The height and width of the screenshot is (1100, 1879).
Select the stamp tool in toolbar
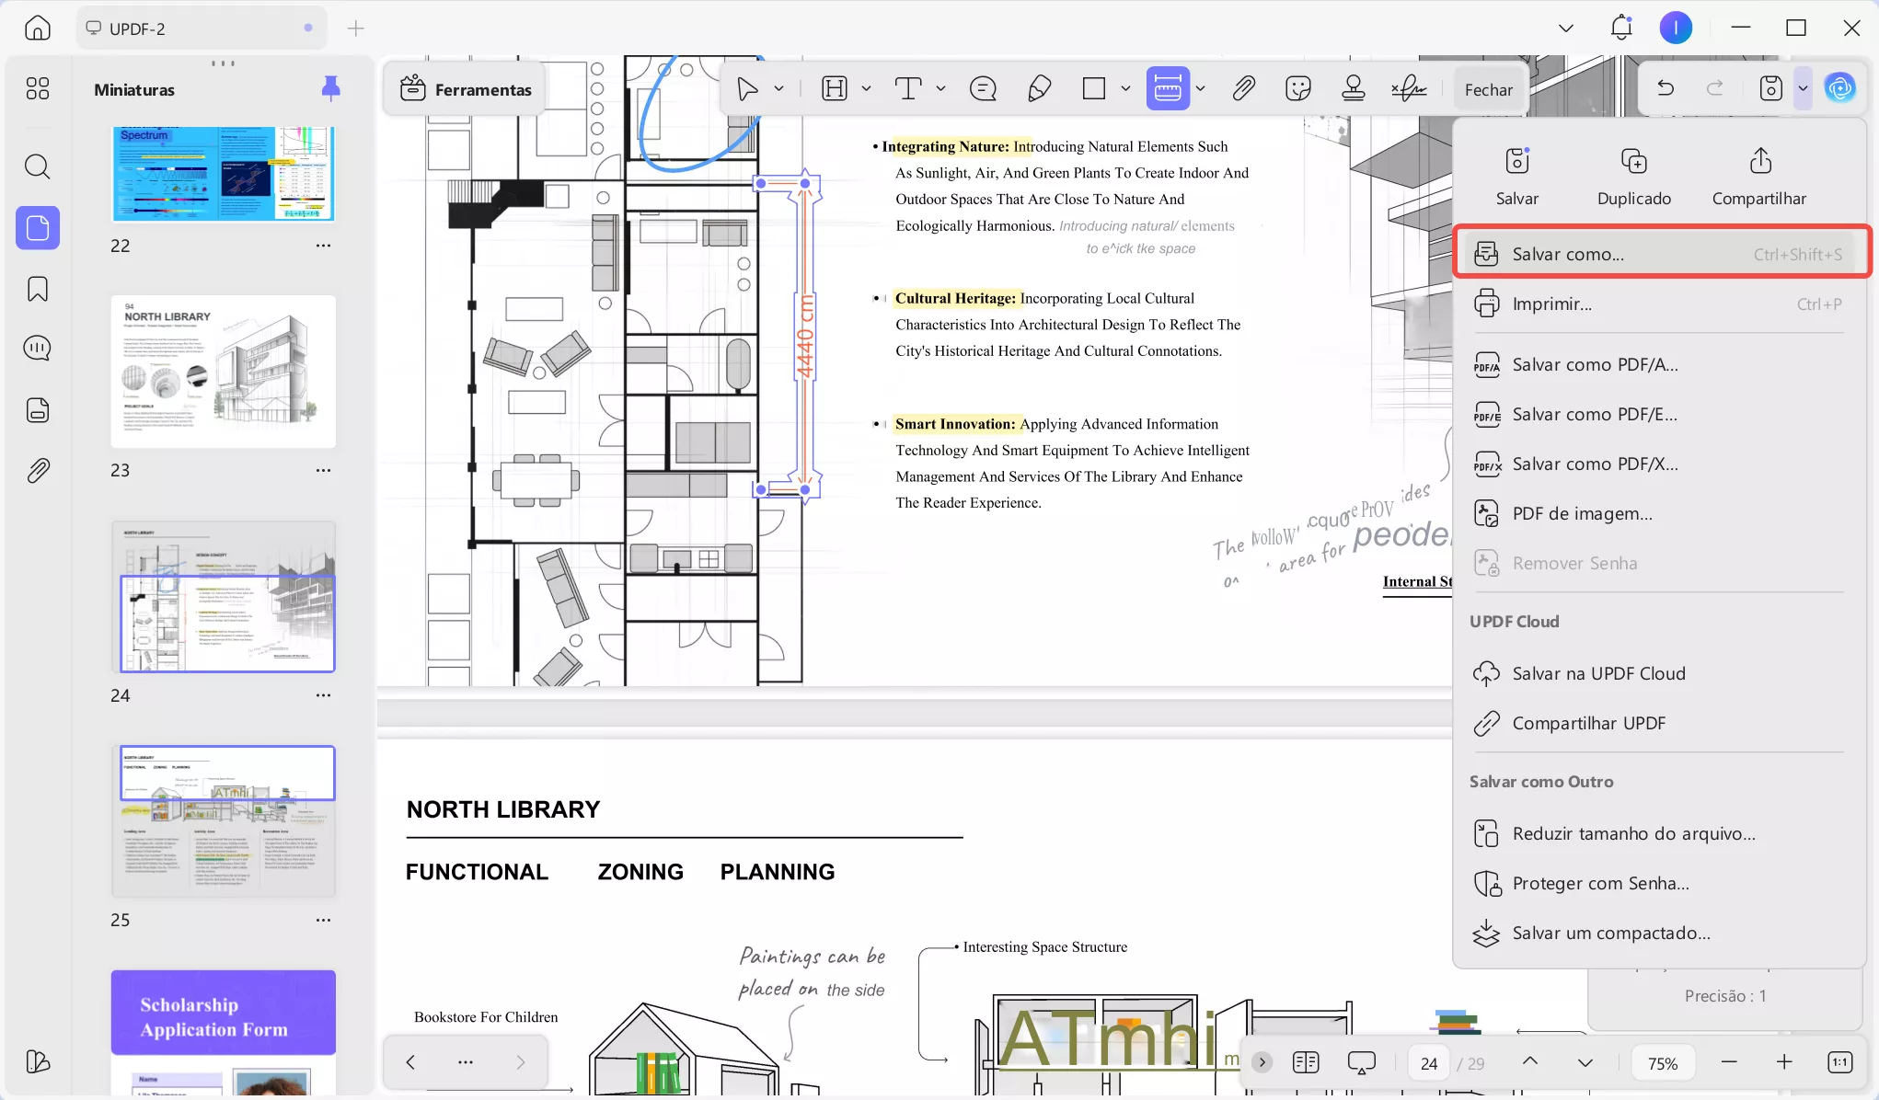pos(1353,88)
